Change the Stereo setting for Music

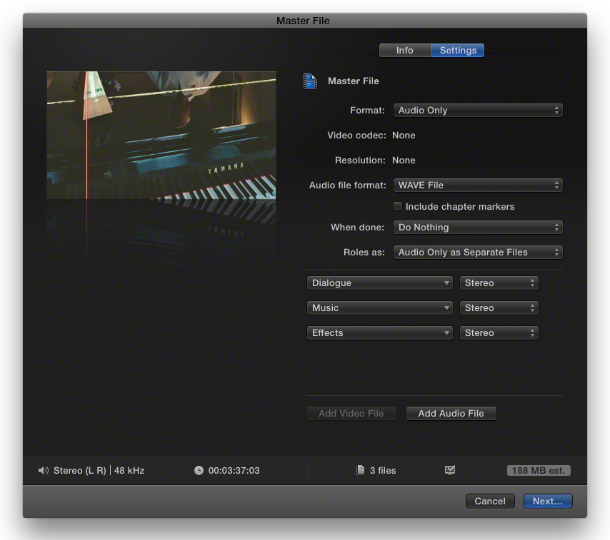pyautogui.click(x=499, y=307)
